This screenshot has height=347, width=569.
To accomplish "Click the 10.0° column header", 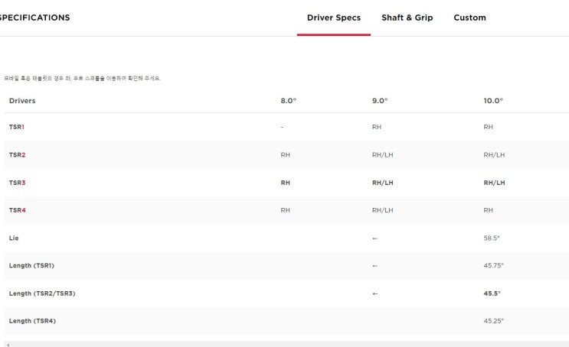I will pyautogui.click(x=493, y=101).
